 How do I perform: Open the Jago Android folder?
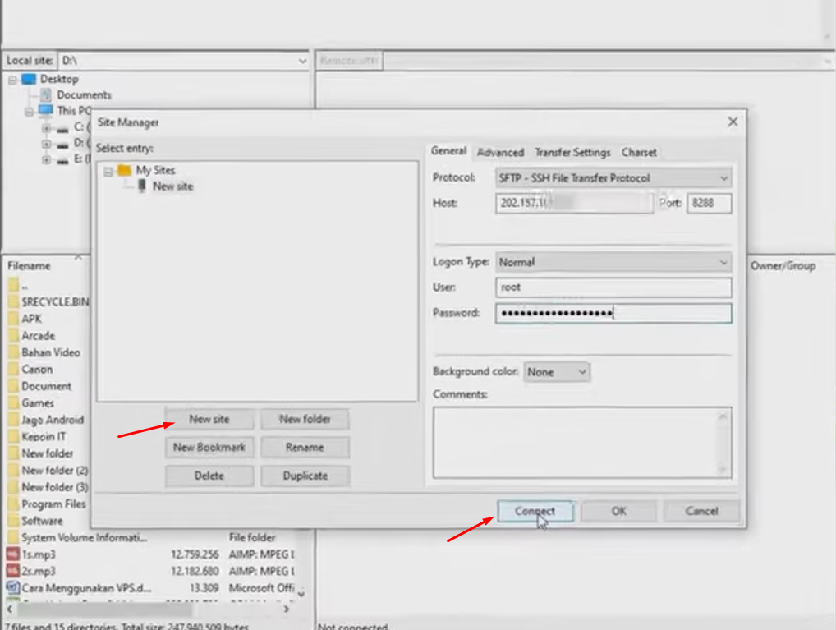(52, 420)
